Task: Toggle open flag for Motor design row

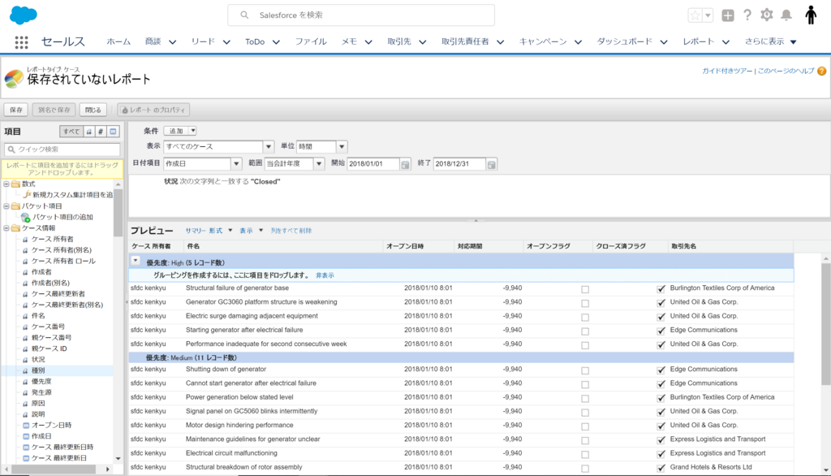Action: 585,426
